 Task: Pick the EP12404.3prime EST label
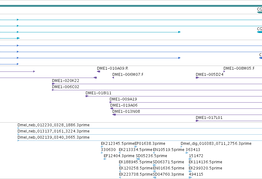[119, 156]
